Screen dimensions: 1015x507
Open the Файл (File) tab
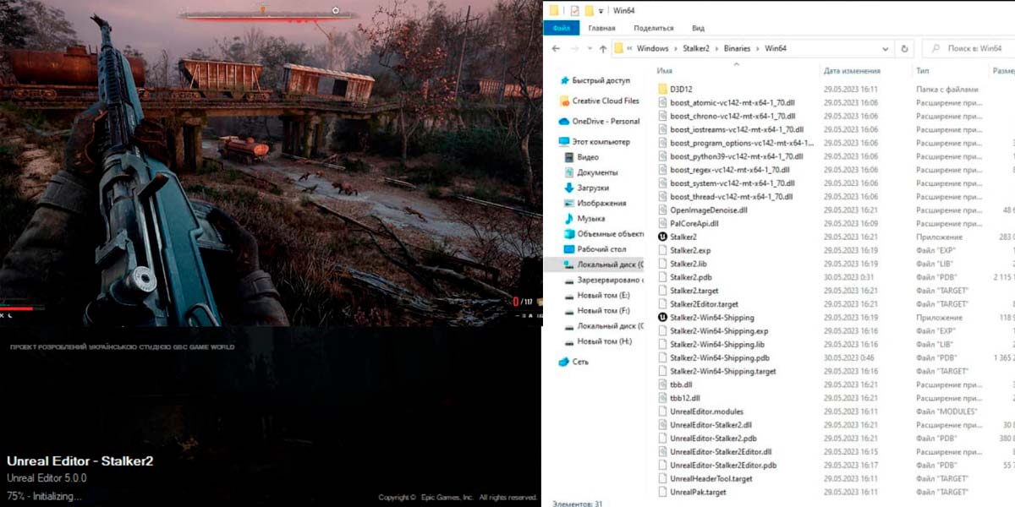(561, 28)
